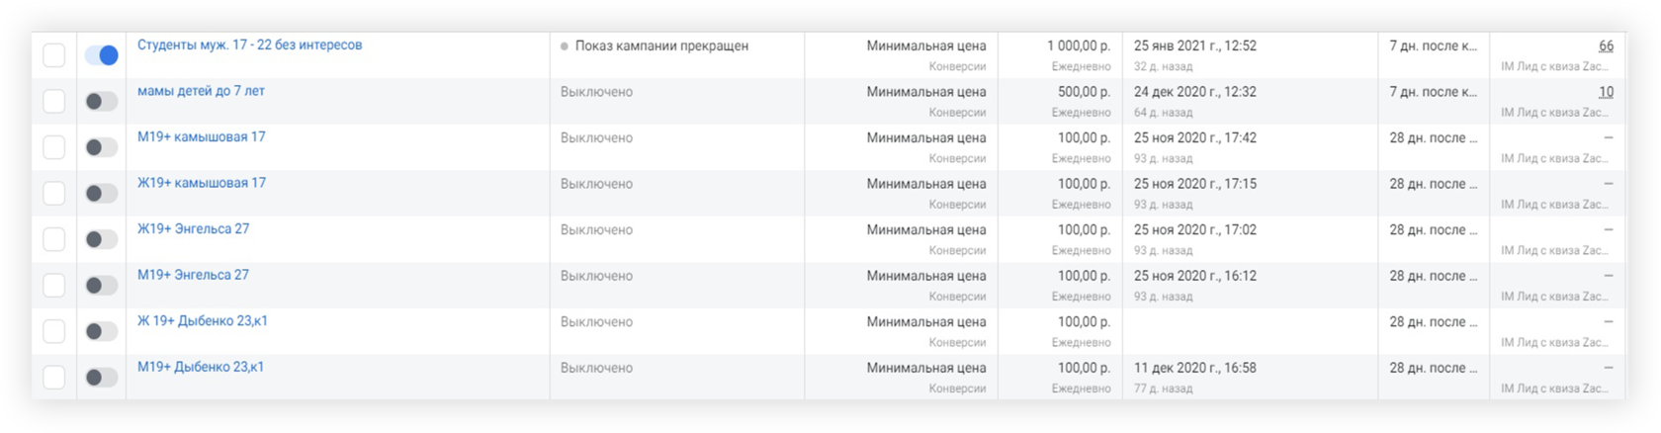Switch on the М19+ камышовая 17 toggle

click(101, 147)
